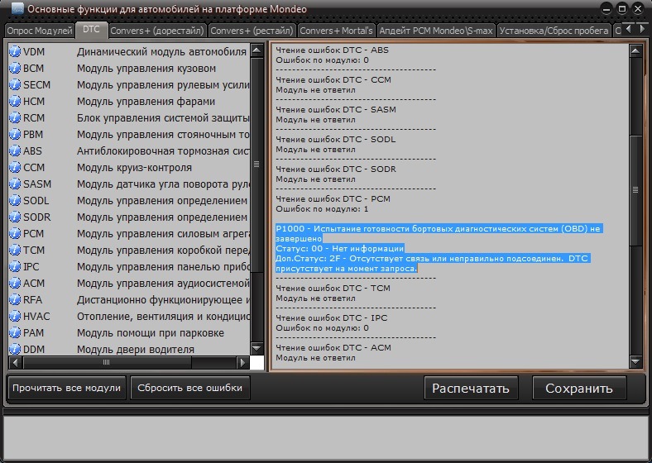This screenshot has height=463, width=652.
Task: Click the info icon beside ABS
Action: click(x=15, y=150)
